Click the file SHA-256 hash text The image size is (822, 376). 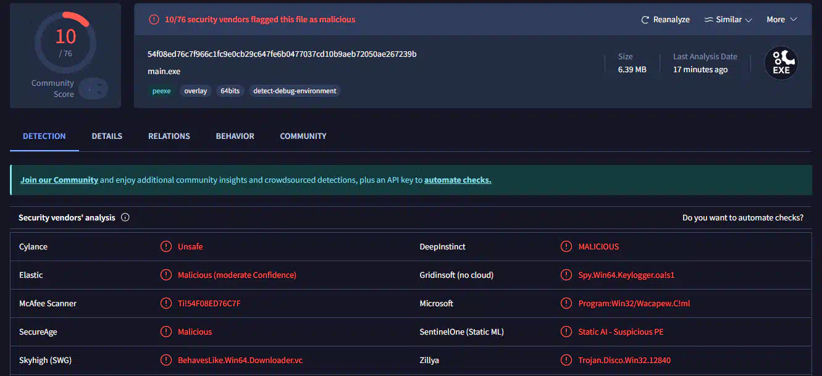tap(282, 54)
